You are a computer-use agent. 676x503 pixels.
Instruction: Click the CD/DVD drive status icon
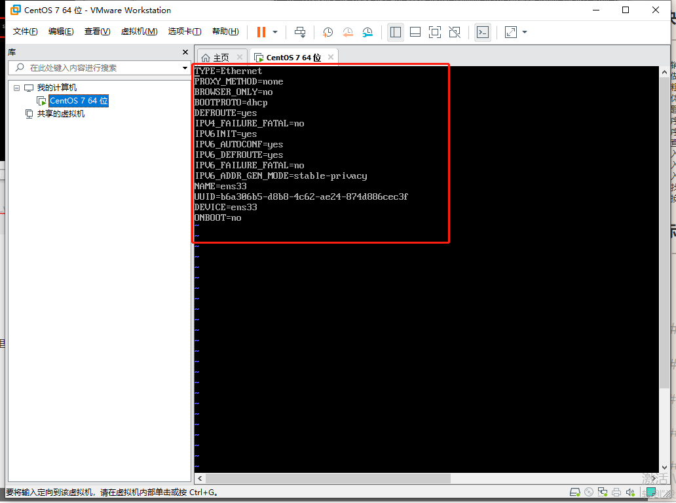(589, 493)
